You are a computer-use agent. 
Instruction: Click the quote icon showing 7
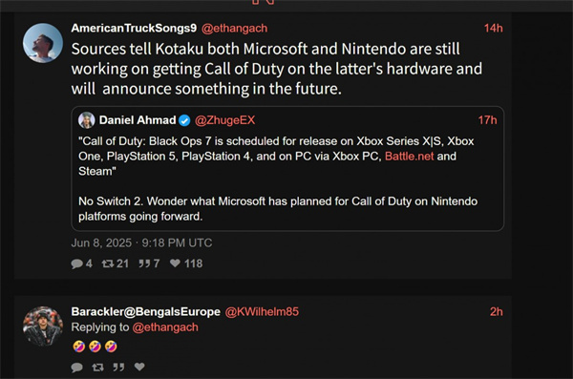pos(144,263)
